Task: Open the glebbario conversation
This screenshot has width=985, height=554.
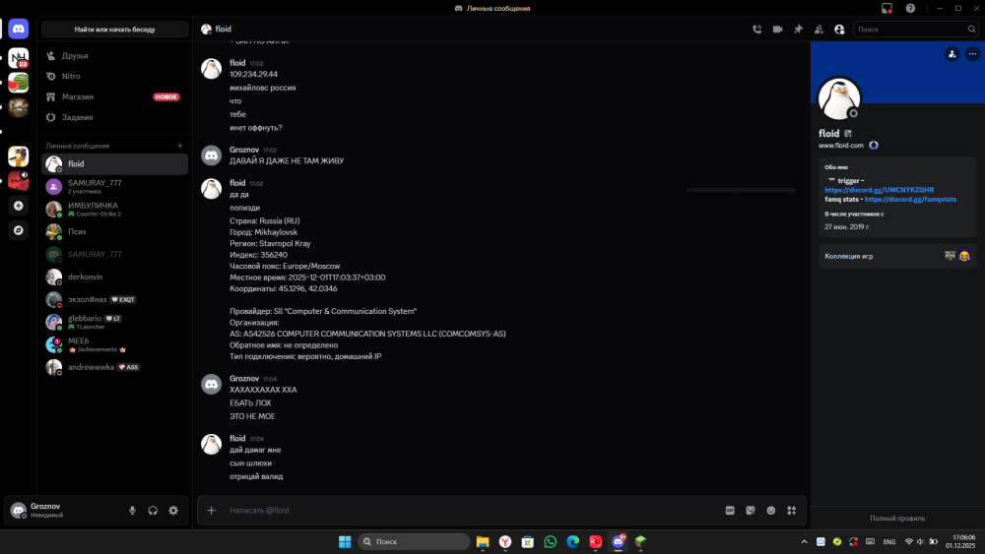Action: [x=114, y=322]
